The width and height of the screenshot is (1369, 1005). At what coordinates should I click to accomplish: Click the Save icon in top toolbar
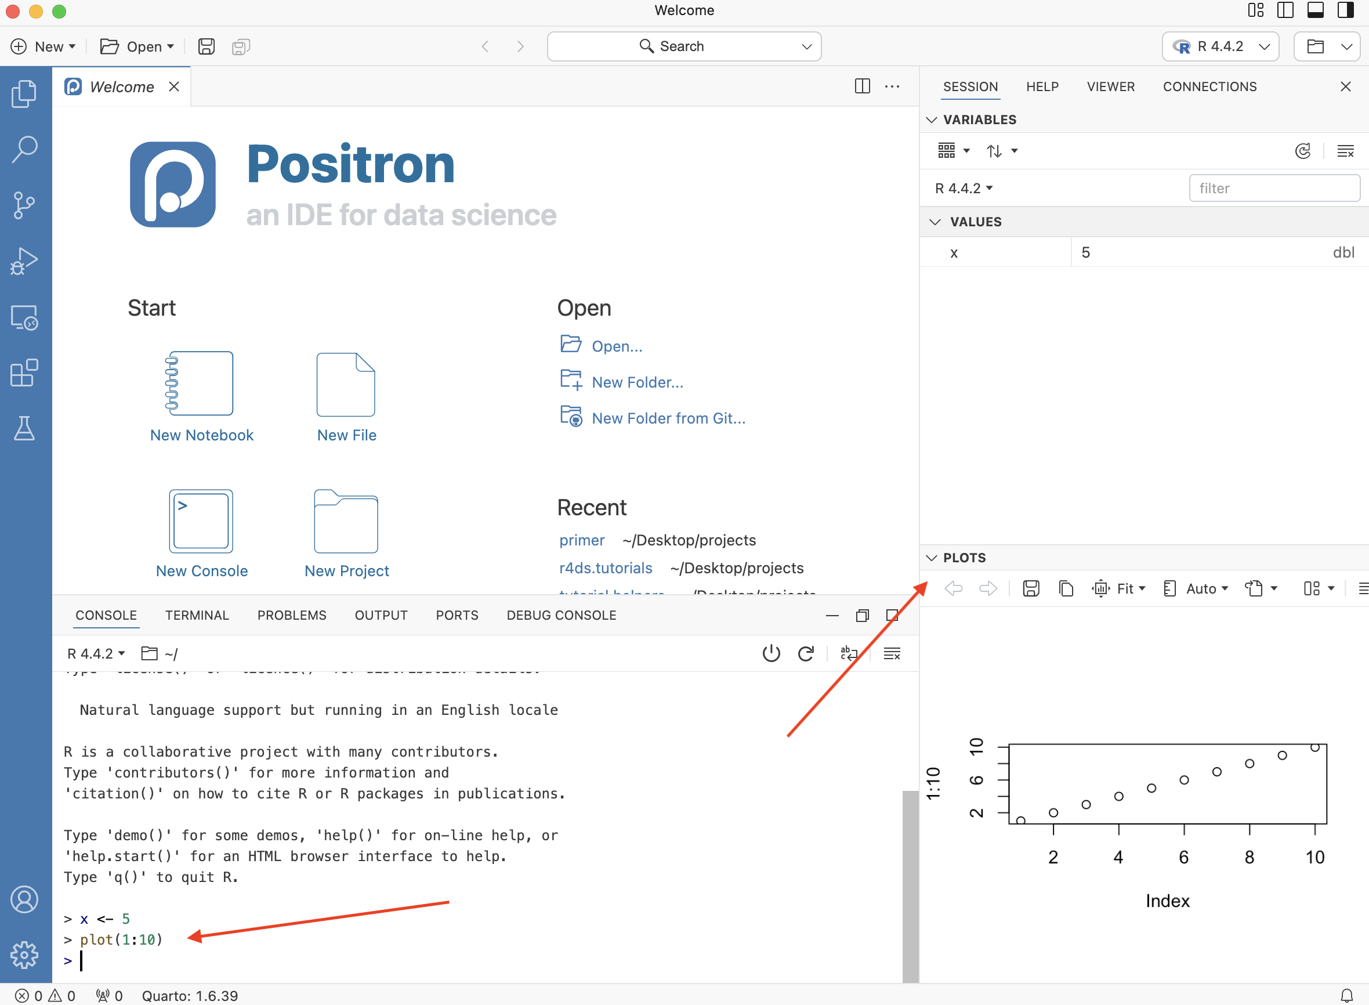click(206, 46)
